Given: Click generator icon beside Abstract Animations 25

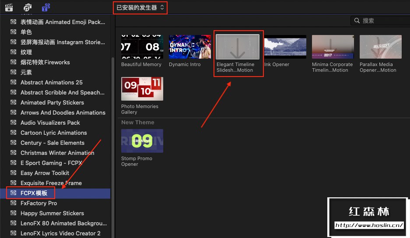Looking at the screenshot, I should tap(13, 82).
